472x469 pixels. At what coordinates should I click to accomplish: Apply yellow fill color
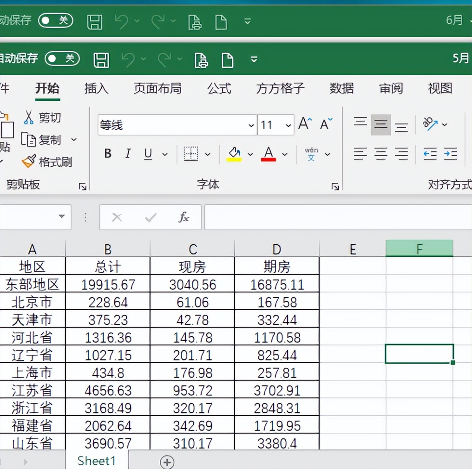click(x=235, y=154)
